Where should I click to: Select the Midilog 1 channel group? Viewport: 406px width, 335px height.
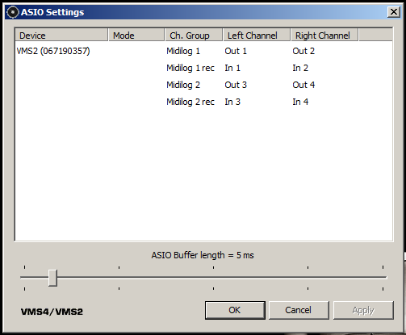(x=183, y=51)
